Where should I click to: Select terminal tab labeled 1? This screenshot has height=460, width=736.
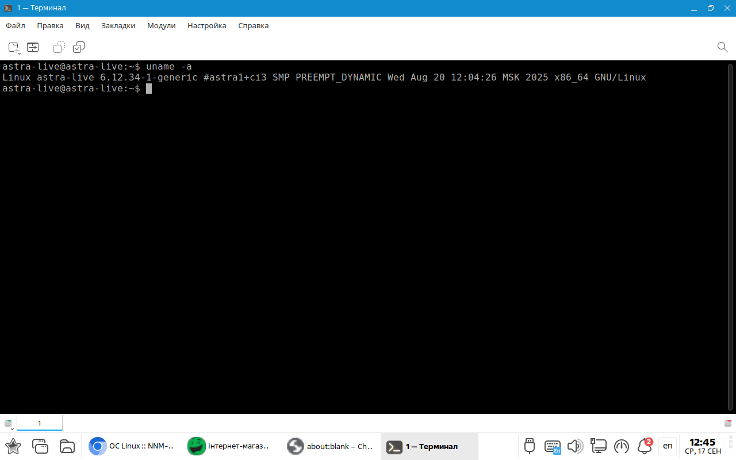40,423
